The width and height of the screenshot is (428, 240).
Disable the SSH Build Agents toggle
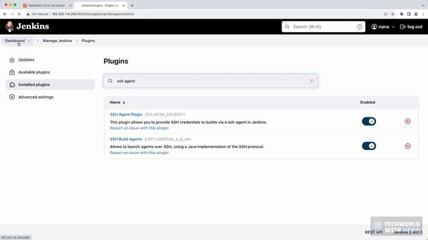(368, 146)
